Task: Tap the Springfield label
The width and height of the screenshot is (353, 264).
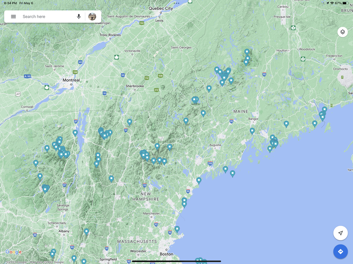Action: tap(108, 259)
